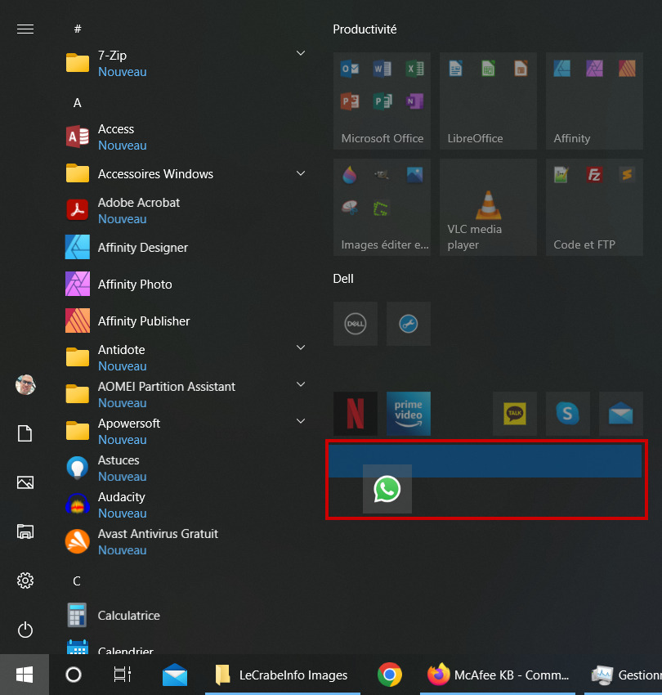Launch Audacity from the app list
The width and height of the screenshot is (662, 695).
(x=186, y=504)
